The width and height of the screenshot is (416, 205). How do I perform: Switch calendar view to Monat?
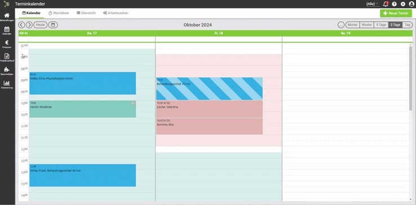click(353, 25)
